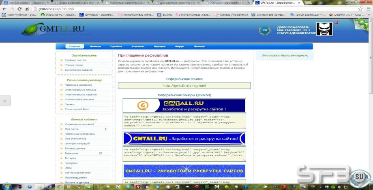Select 'Новости' in site navigation
This screenshot has width=373, height=190.
(95, 46)
